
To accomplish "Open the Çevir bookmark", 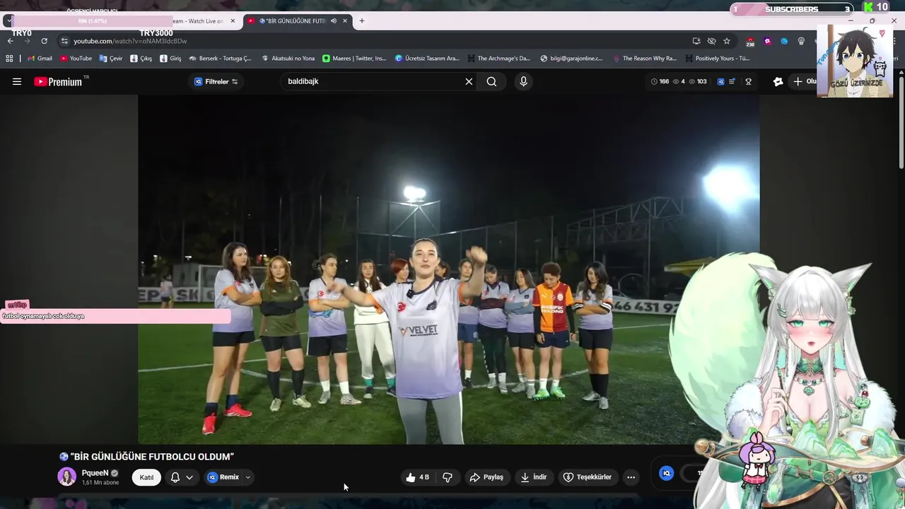I will [111, 59].
